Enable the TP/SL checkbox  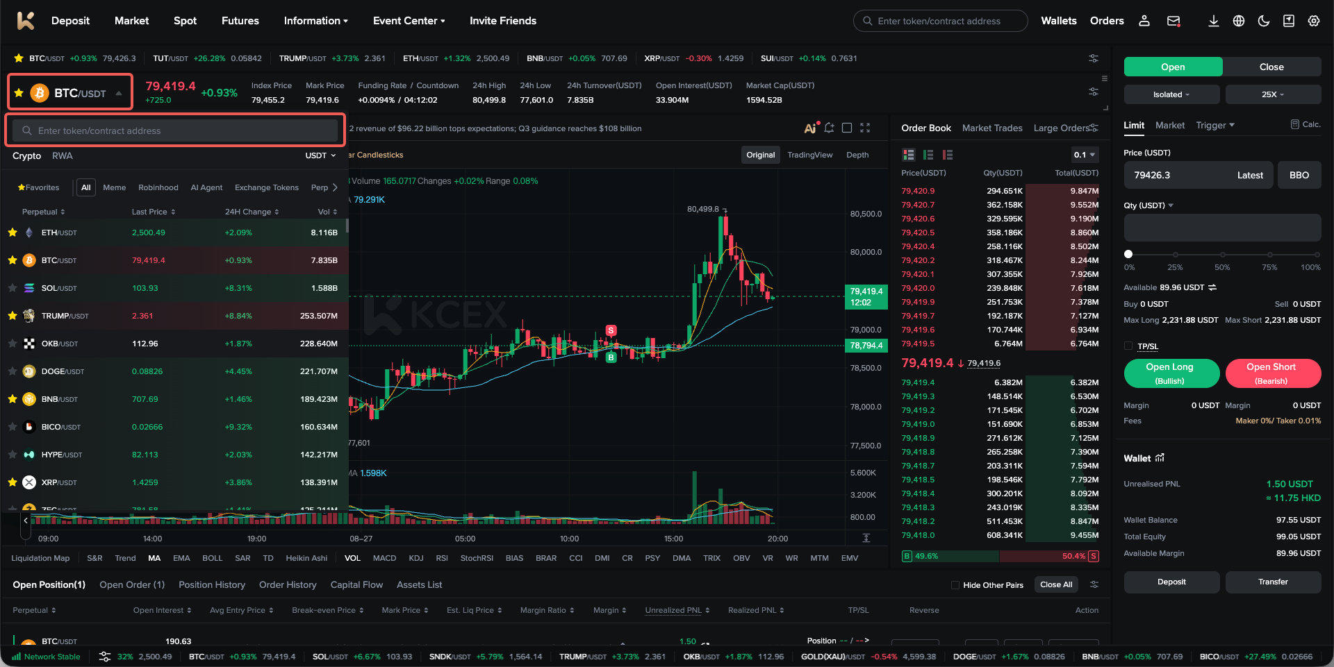pyautogui.click(x=1128, y=346)
